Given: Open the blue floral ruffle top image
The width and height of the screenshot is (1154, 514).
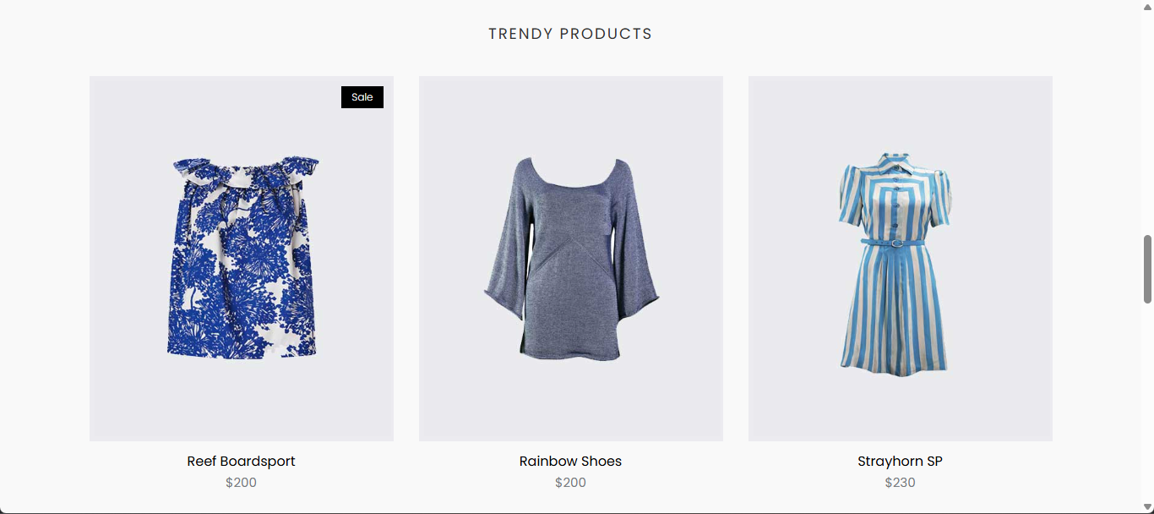Looking at the screenshot, I should (242, 259).
